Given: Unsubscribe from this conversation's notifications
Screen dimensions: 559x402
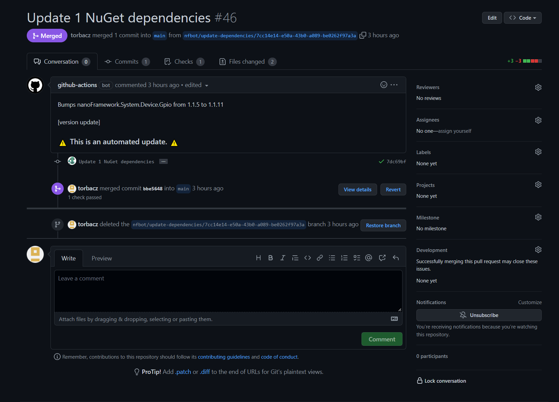Looking at the screenshot, I should pyautogui.click(x=479, y=315).
